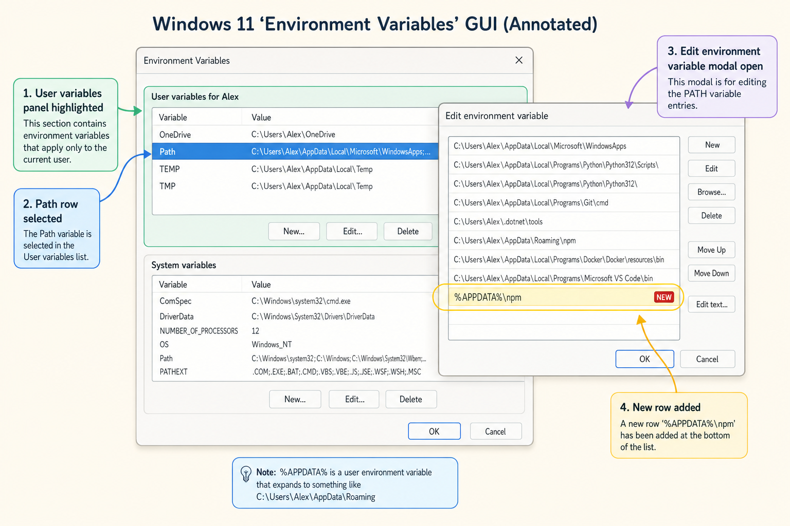The height and width of the screenshot is (526, 790).
Task: Click Variable column header in System variables
Action: [x=173, y=285]
